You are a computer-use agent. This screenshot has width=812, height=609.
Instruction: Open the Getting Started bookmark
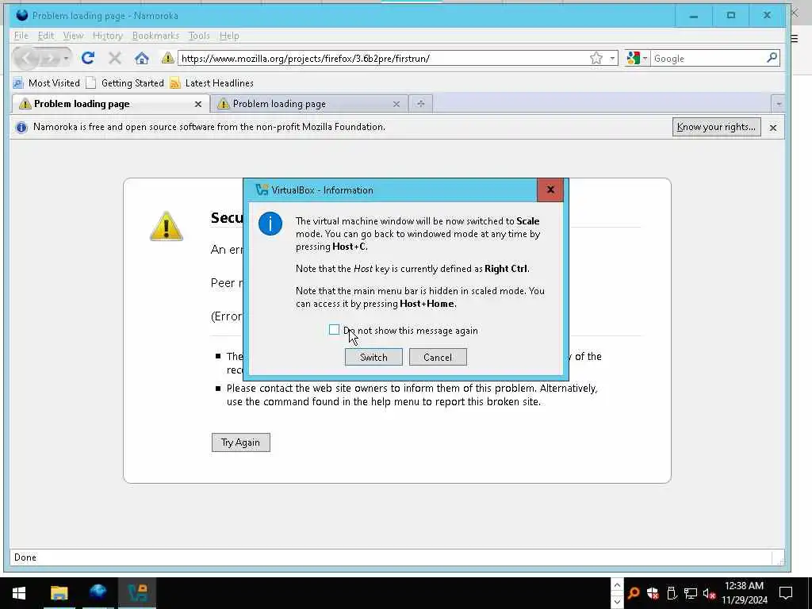pos(124,82)
